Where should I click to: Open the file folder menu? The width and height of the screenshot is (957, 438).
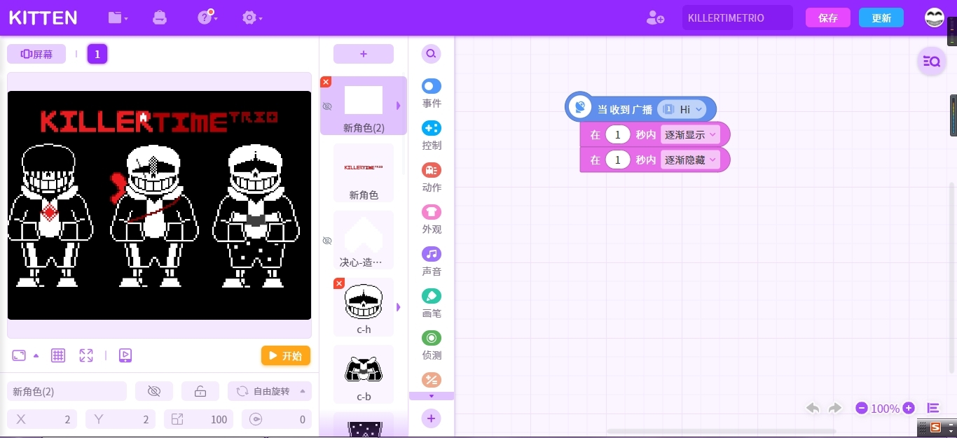pyautogui.click(x=118, y=17)
